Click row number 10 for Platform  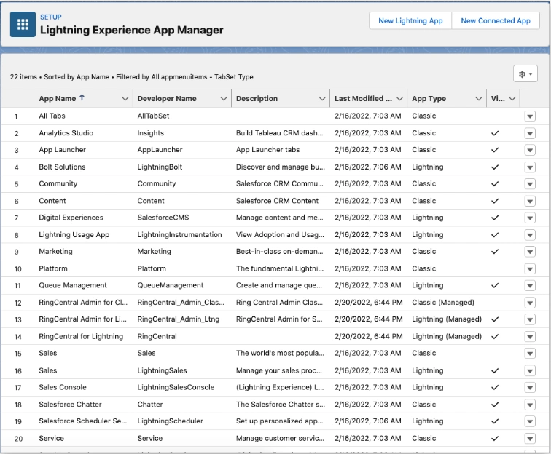[x=18, y=269]
